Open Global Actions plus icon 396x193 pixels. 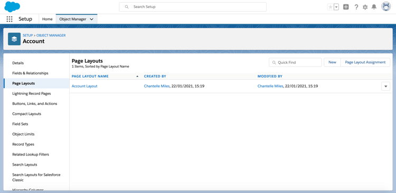tap(346, 7)
